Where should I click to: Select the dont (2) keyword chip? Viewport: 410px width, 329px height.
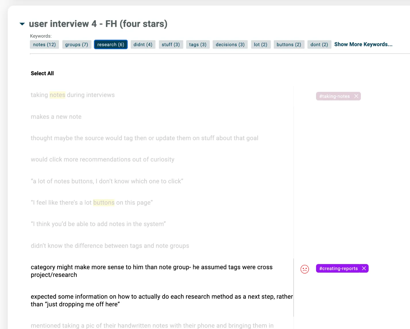[x=319, y=45]
